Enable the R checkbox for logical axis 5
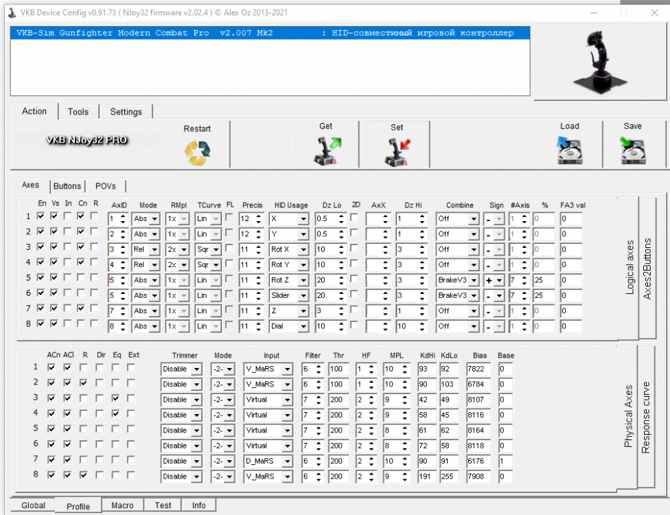This screenshot has height=515, width=670. (x=95, y=277)
